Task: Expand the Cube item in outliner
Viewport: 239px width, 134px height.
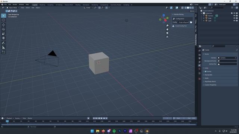Action: click(x=204, y=18)
